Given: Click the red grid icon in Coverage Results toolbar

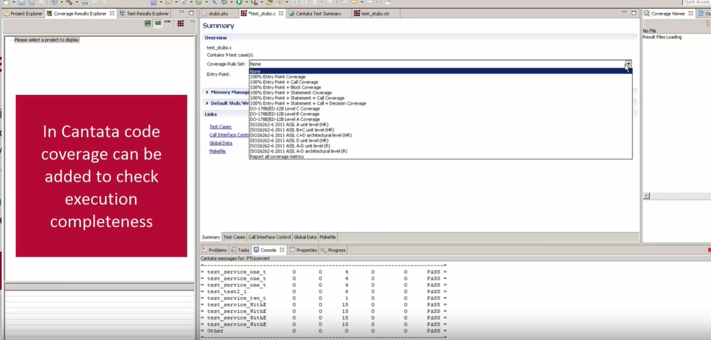Looking at the screenshot, I should tap(180, 23).
